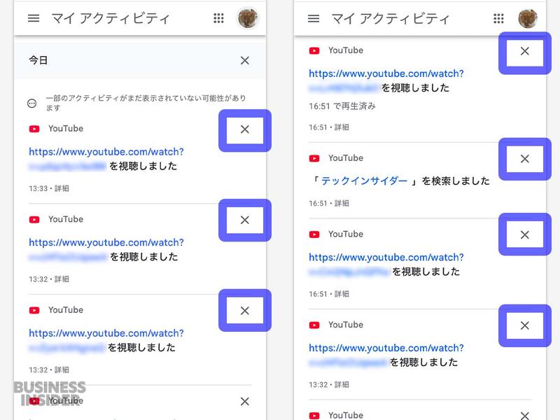Open the watch link in left screen's third entry
560x420 pixels.
106,334
